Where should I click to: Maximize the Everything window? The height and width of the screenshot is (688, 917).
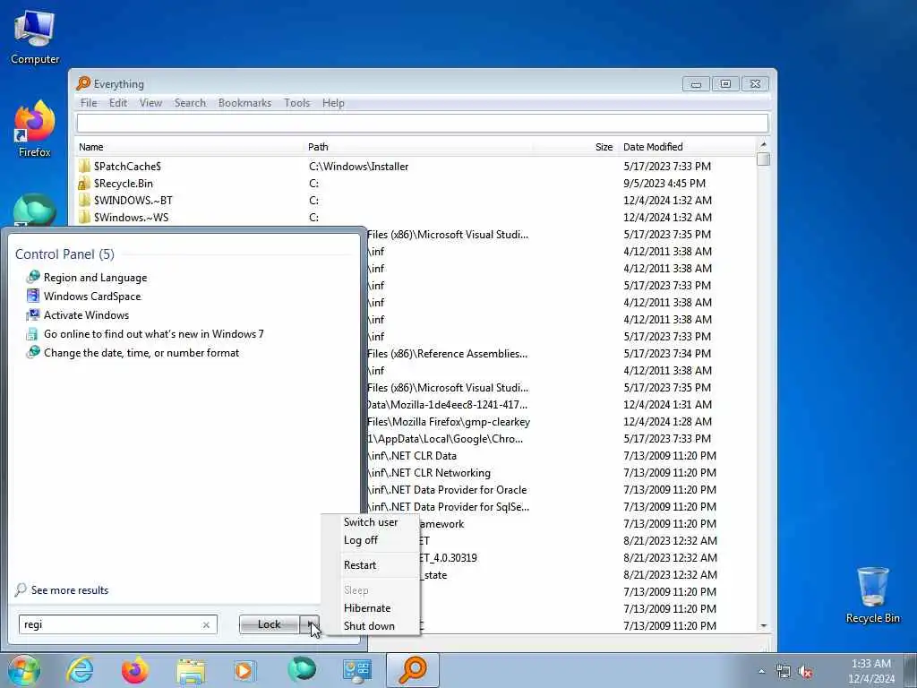click(x=725, y=83)
